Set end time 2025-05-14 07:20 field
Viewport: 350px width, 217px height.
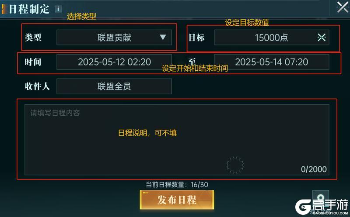[271, 62]
